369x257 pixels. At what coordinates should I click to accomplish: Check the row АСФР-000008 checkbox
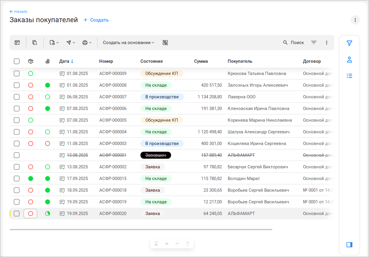click(17, 85)
